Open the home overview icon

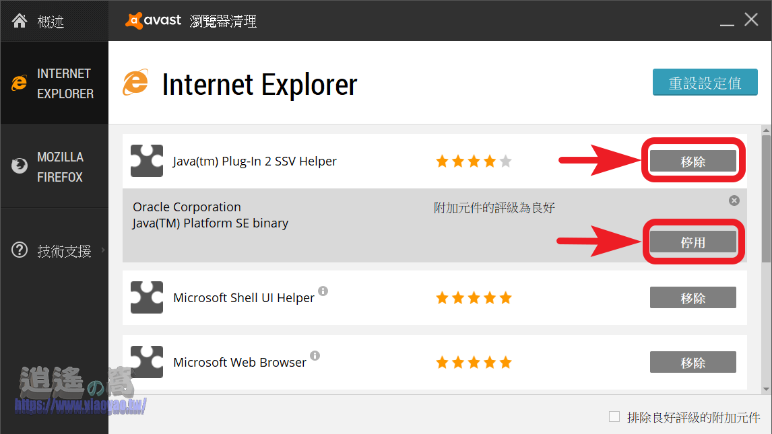[x=20, y=21]
